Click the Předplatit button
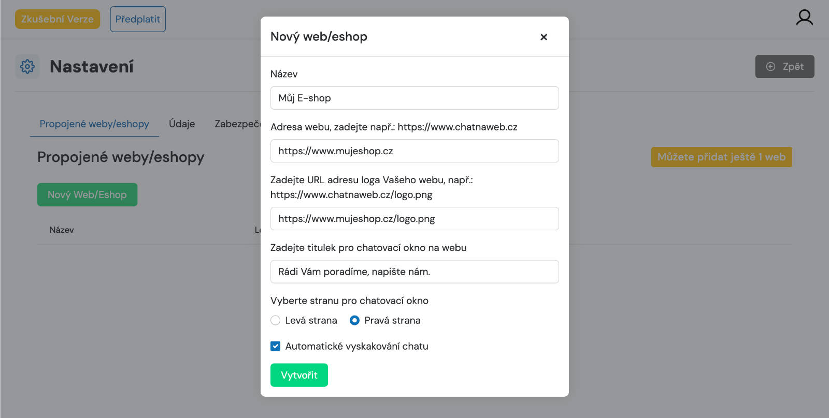 (x=138, y=19)
